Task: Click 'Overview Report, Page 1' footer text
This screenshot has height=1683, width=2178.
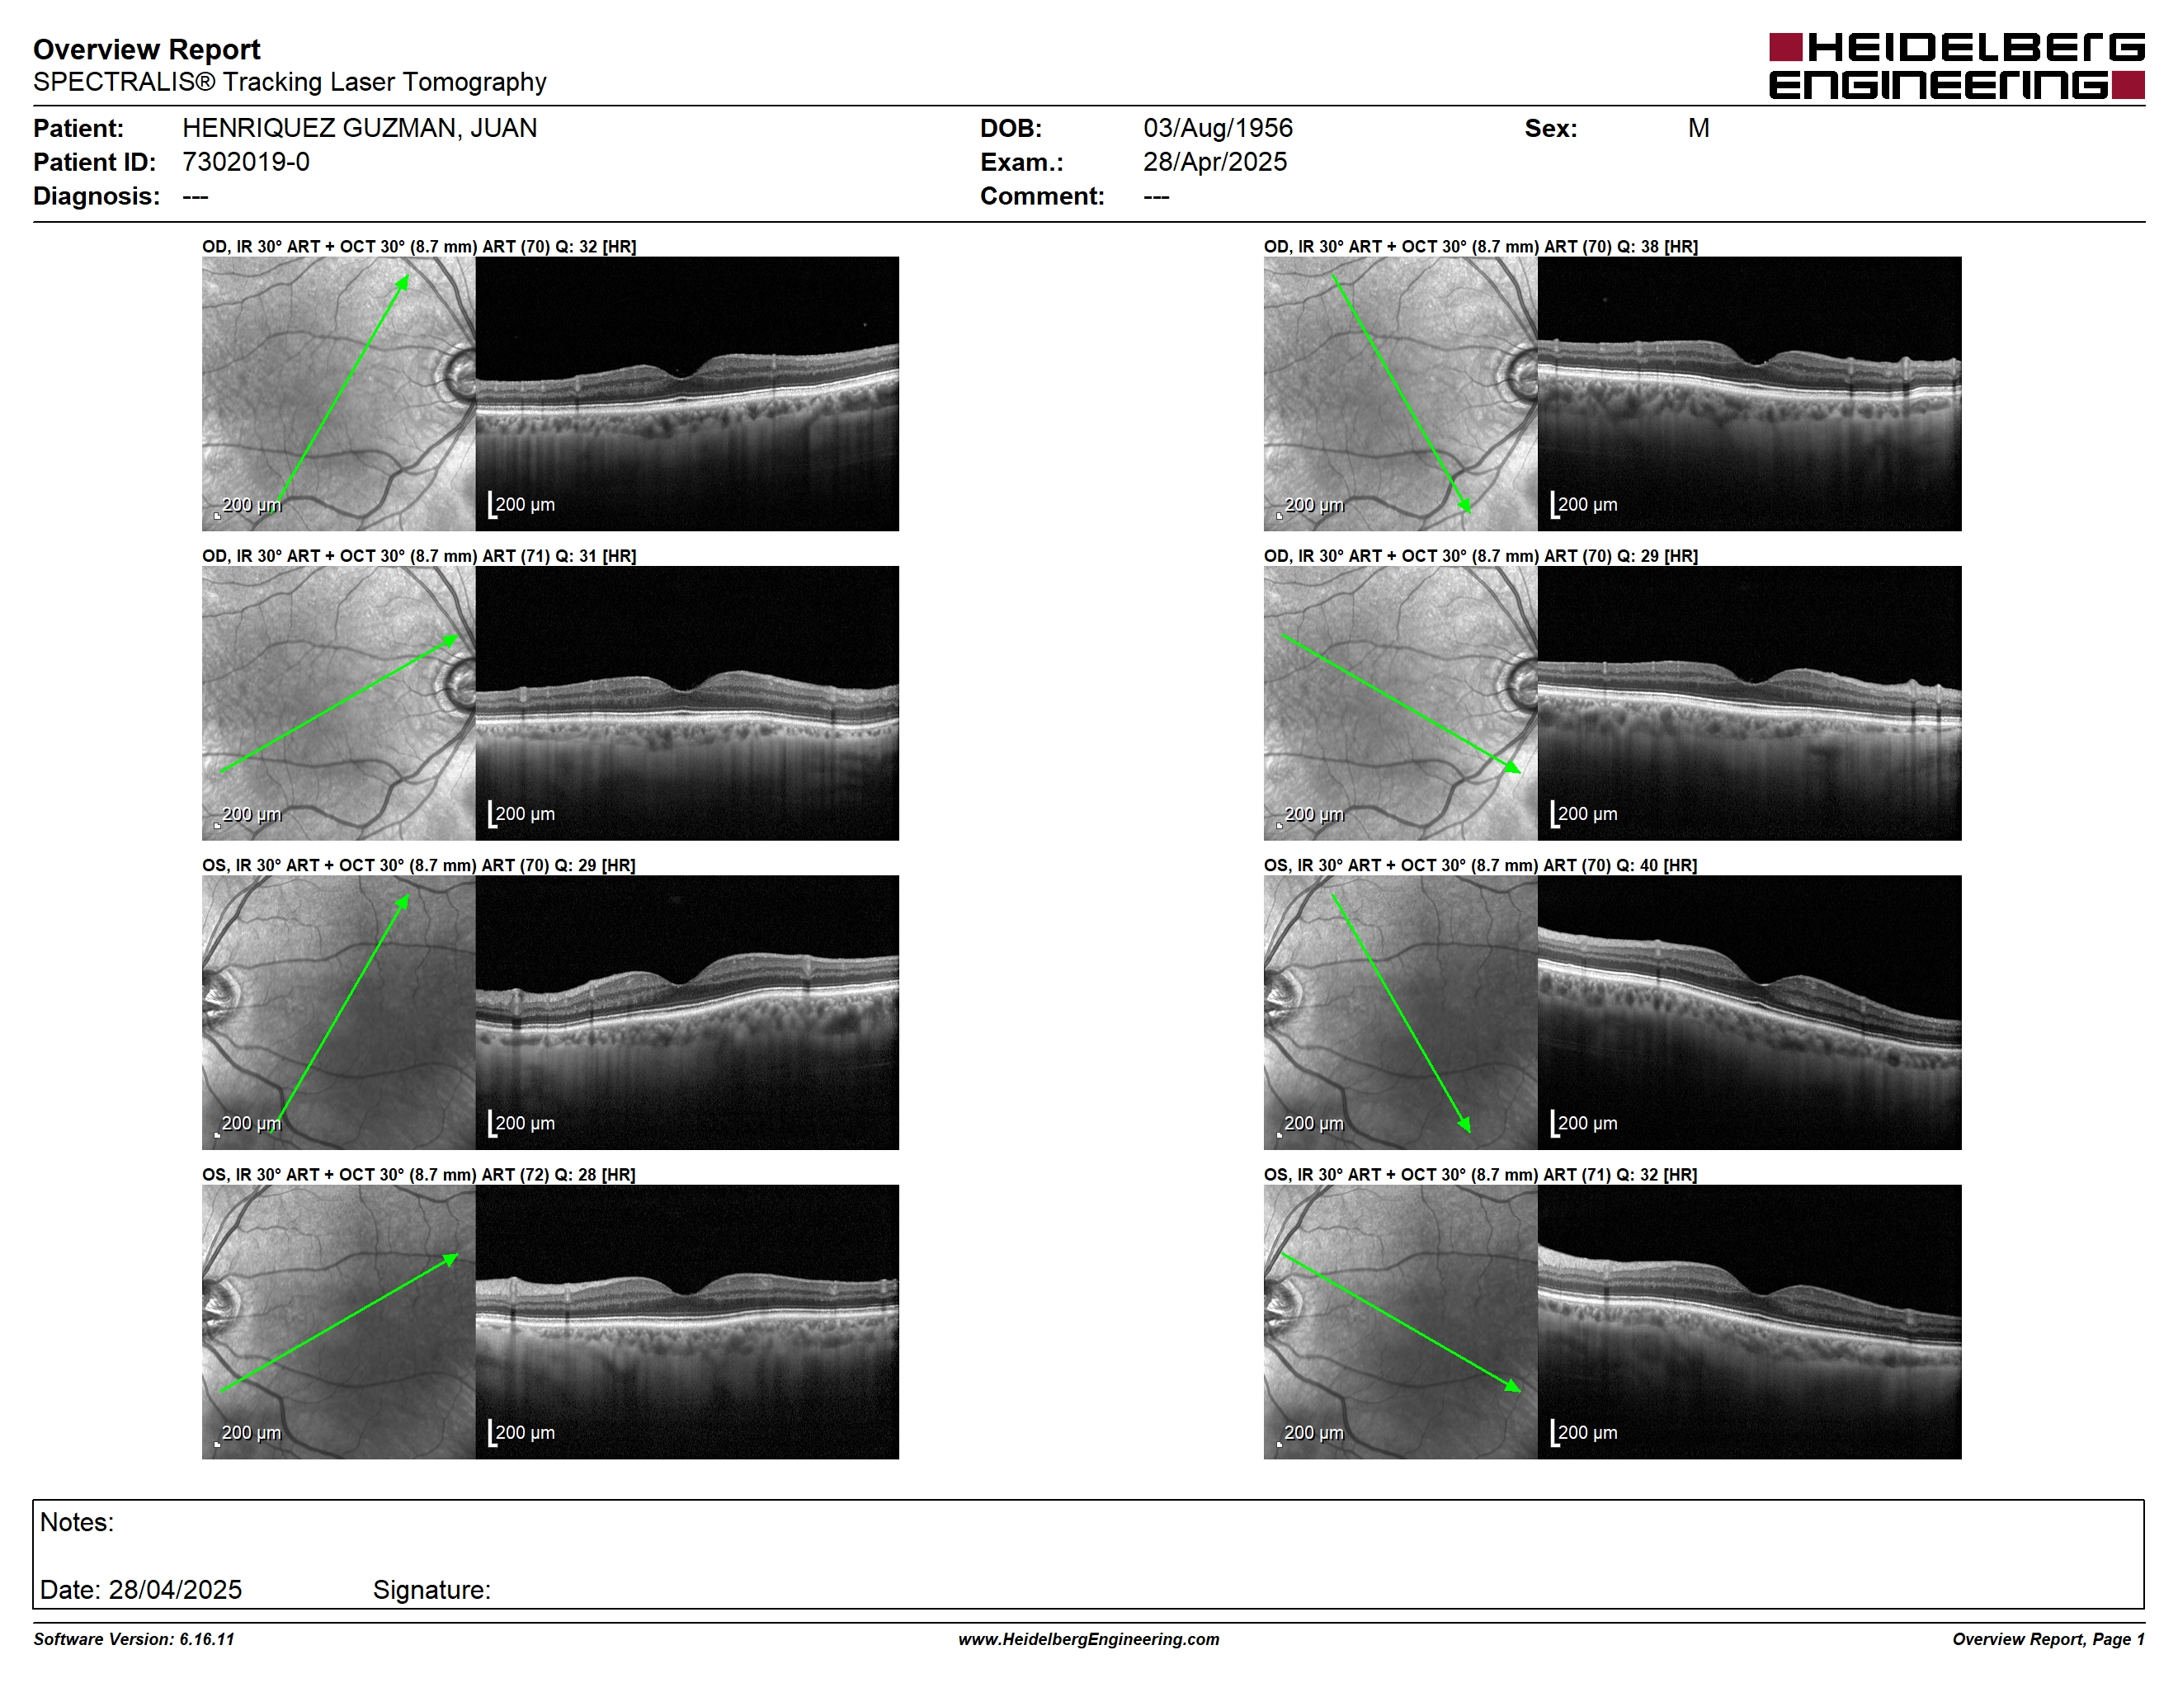Action: 2048,1639
